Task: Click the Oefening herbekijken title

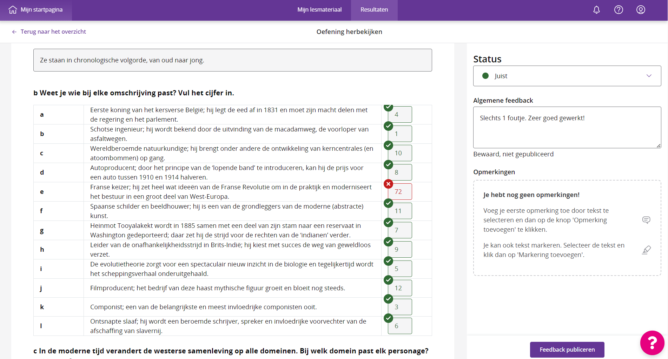Action: 349,32
